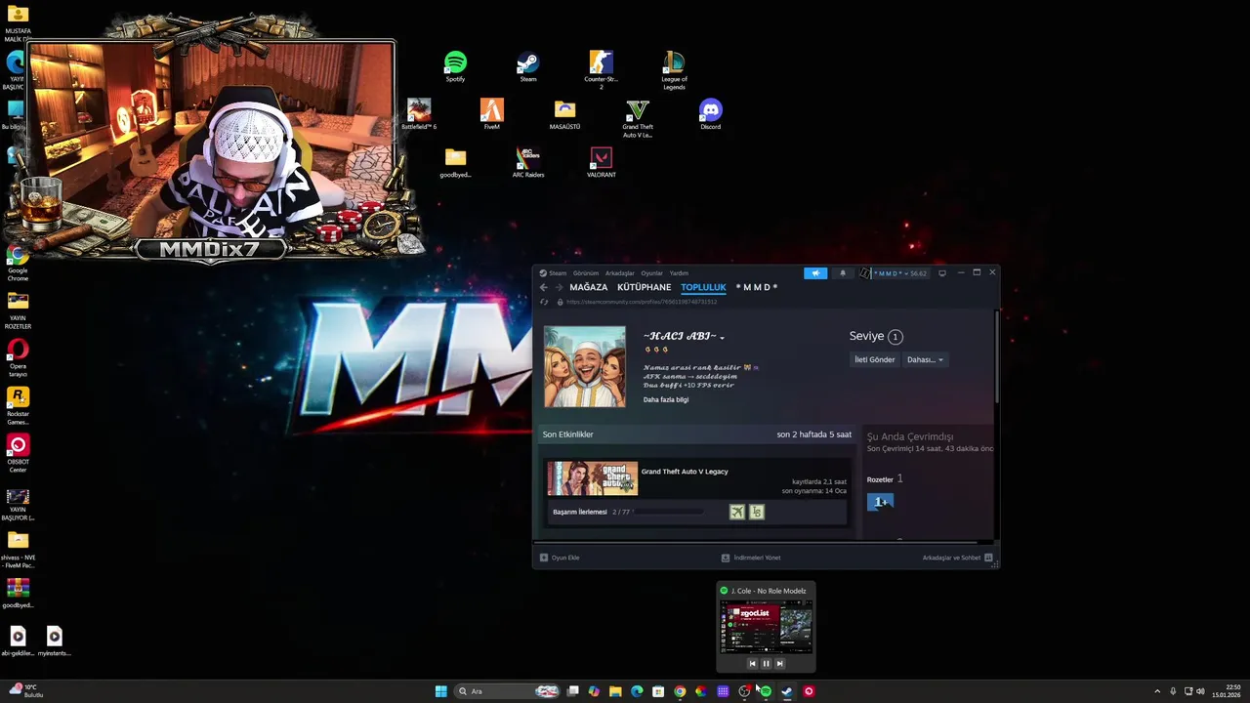
Task: Go back in Steam navigation
Action: click(x=544, y=287)
